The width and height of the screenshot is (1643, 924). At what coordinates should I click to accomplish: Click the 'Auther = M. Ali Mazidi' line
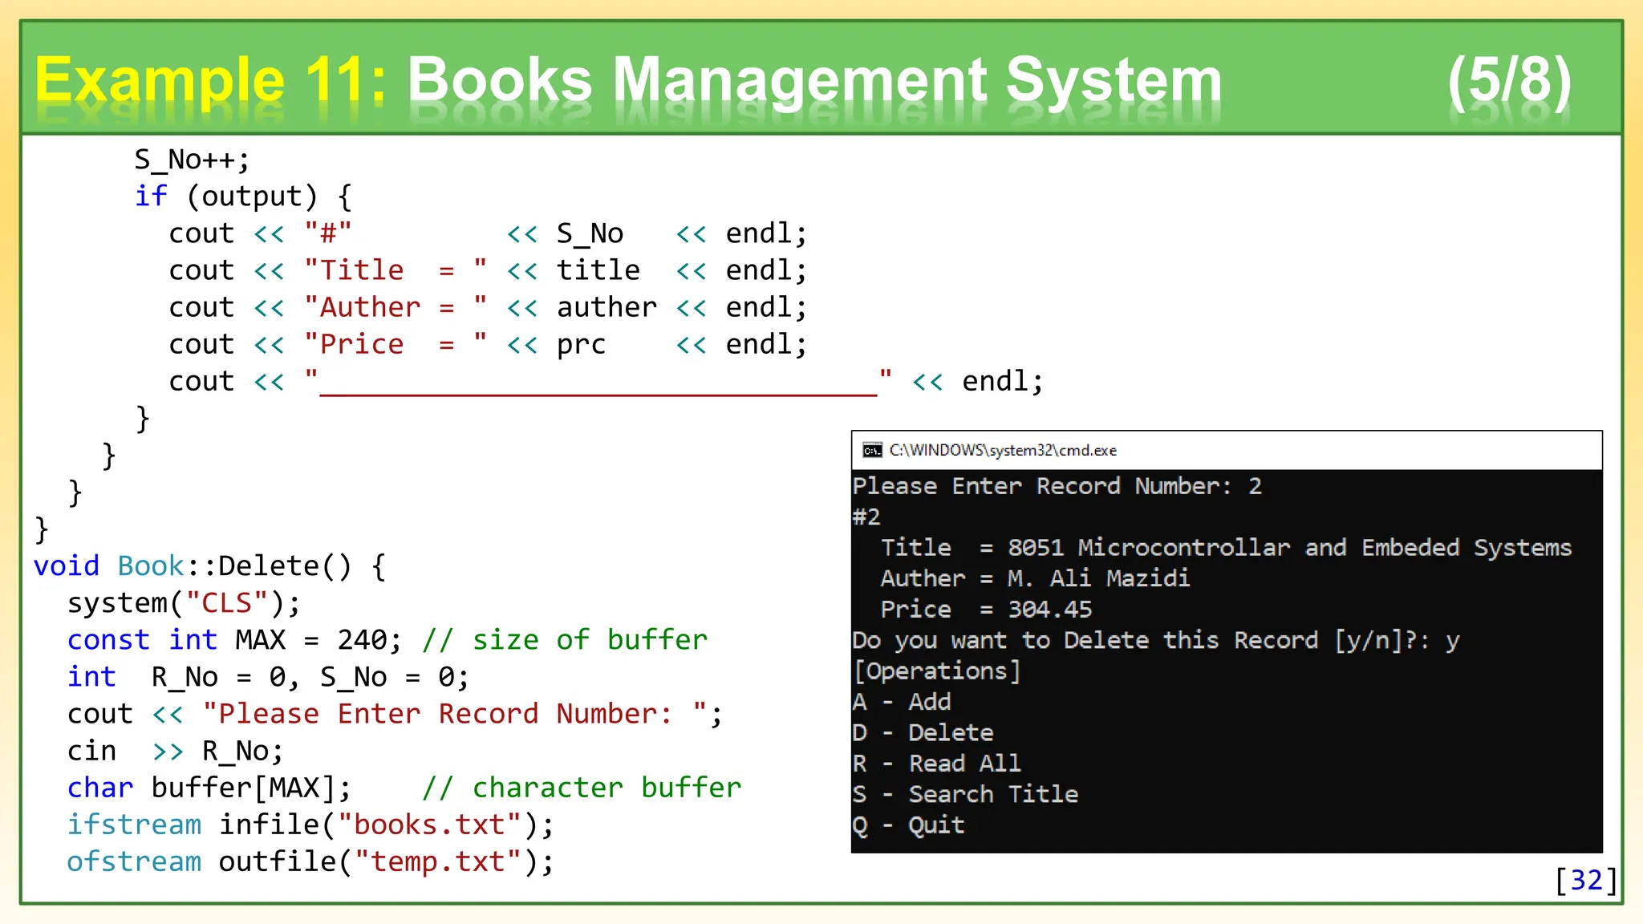click(x=1035, y=578)
